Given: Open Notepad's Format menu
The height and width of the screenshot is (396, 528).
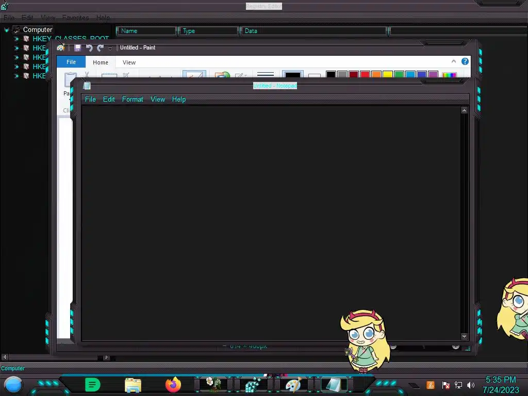Looking at the screenshot, I should click(133, 100).
